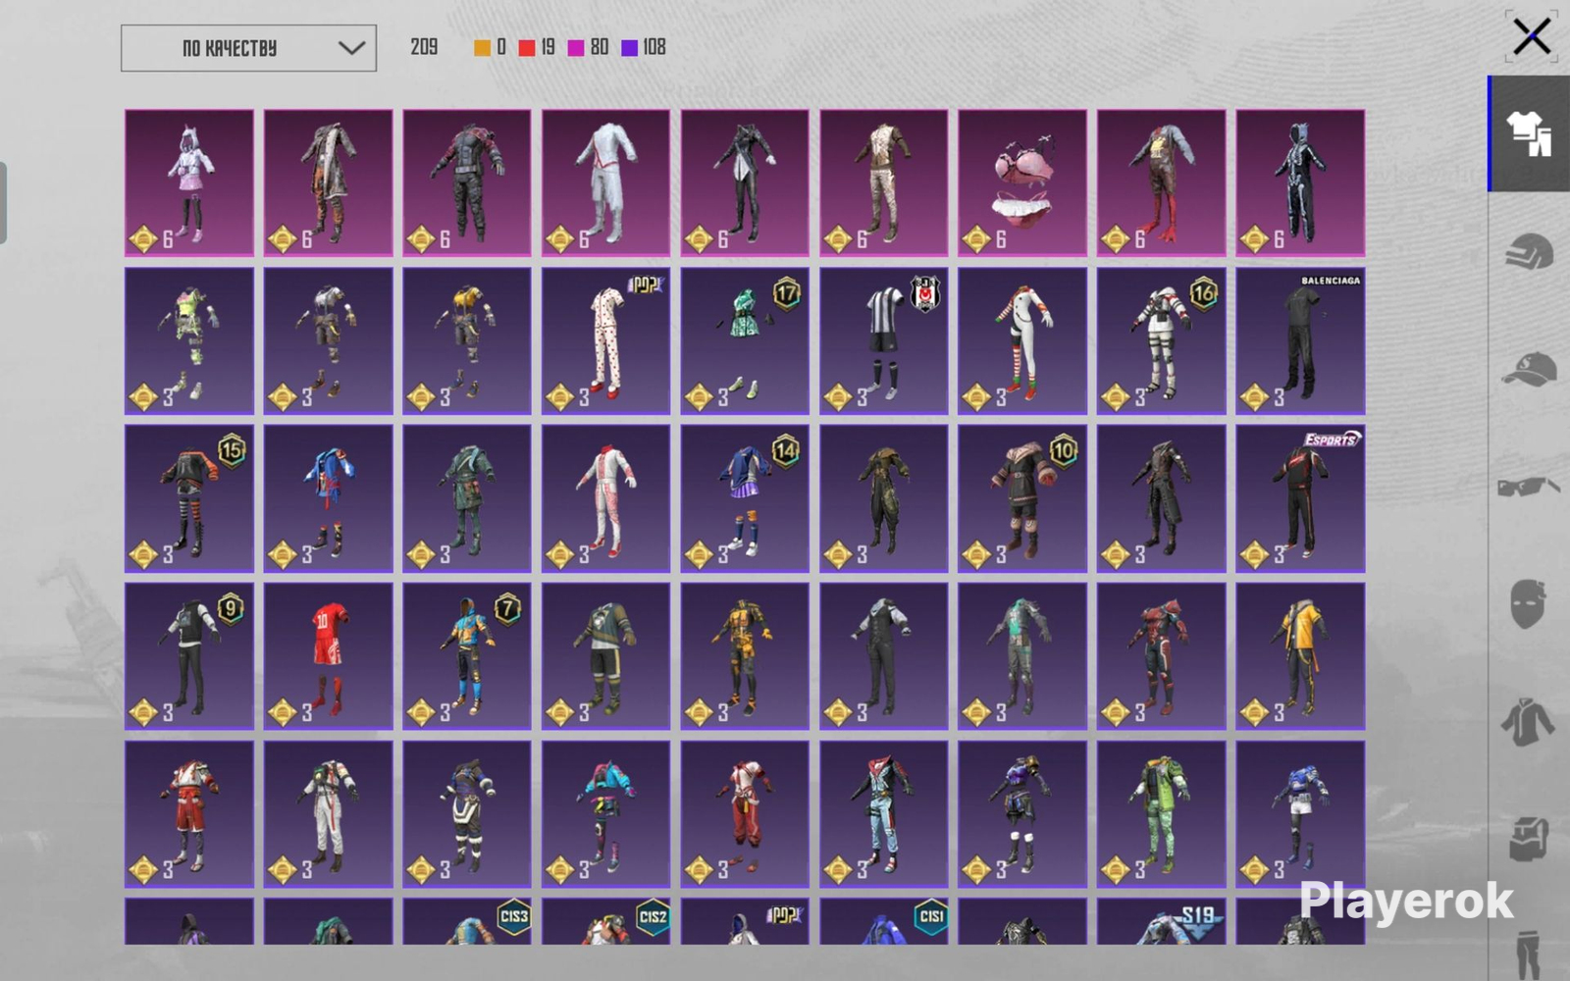
Task: Click the Beşiktaş club emblem badge
Action: tap(925, 293)
